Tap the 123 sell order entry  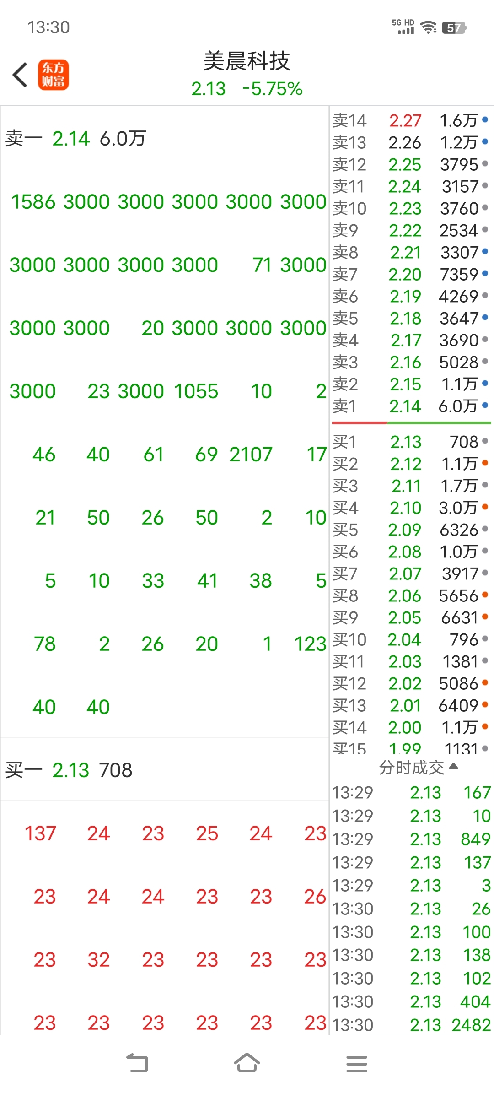click(310, 644)
